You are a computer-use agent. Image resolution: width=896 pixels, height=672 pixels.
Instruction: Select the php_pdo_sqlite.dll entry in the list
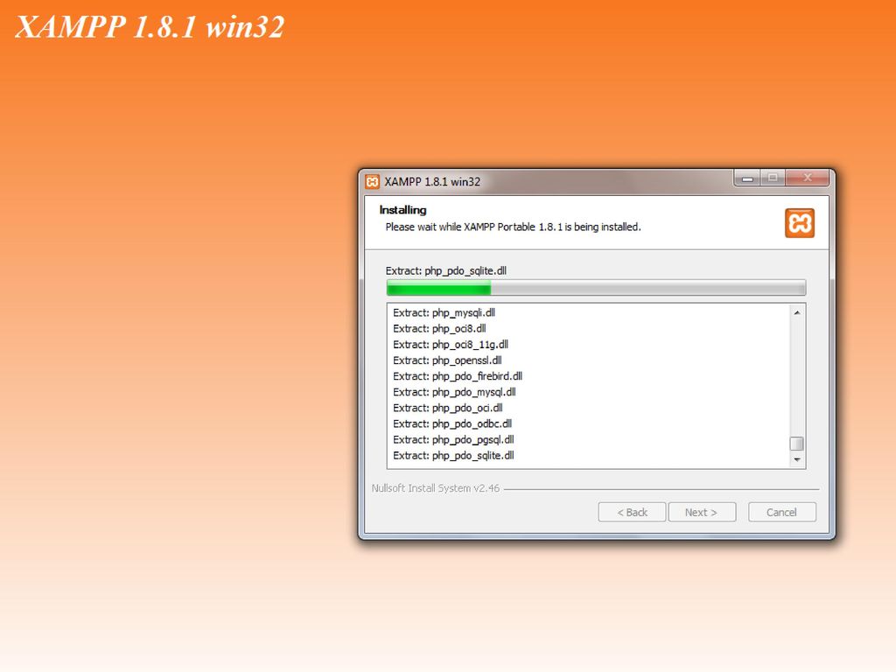[454, 455]
